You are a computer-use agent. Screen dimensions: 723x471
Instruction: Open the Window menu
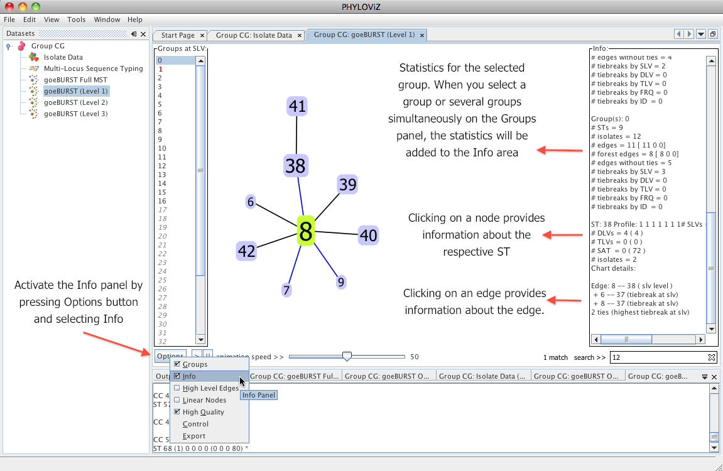pos(107,19)
